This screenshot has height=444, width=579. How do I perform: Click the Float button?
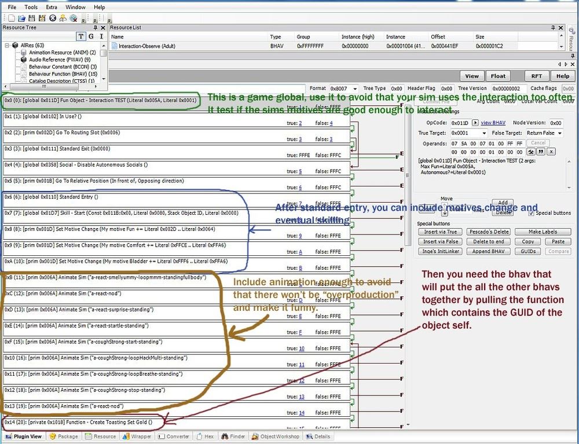(x=498, y=76)
